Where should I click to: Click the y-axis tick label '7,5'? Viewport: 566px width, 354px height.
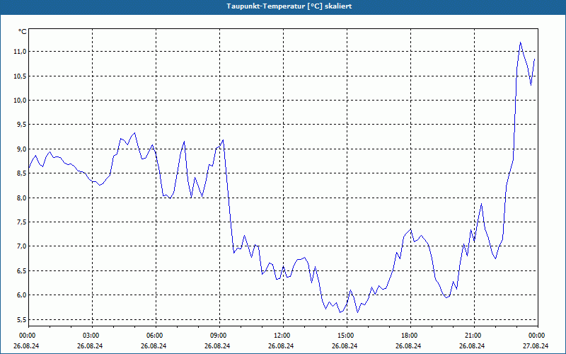(x=22, y=222)
